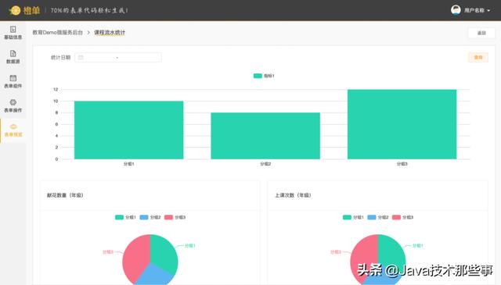Click the orange 查询 button

coord(478,57)
